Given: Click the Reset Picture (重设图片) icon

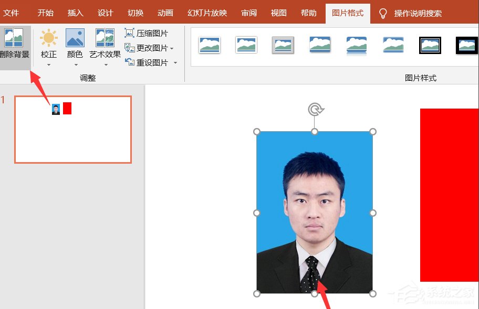Looking at the screenshot, I should click(x=129, y=62).
